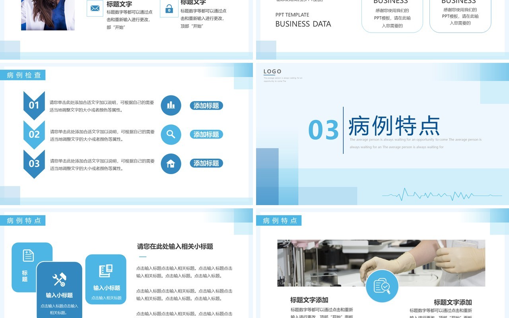Click the document list icon on light card

[x=28, y=255]
